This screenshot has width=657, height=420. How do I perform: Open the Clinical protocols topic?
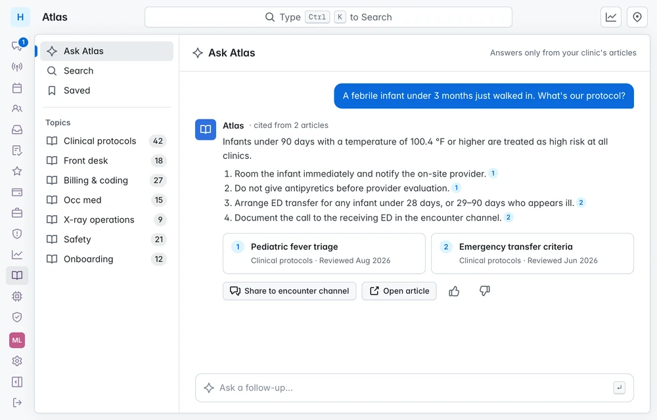pyautogui.click(x=107, y=141)
